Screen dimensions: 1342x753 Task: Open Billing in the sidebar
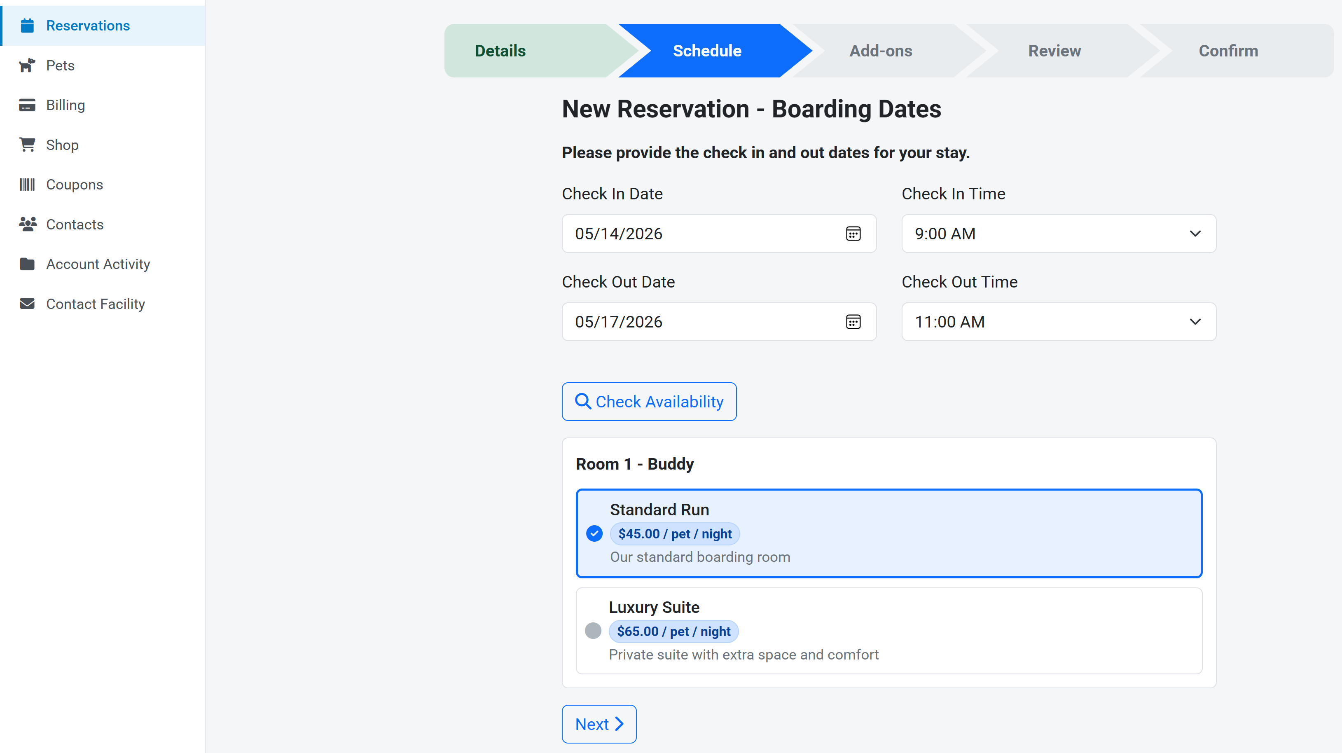coord(103,105)
